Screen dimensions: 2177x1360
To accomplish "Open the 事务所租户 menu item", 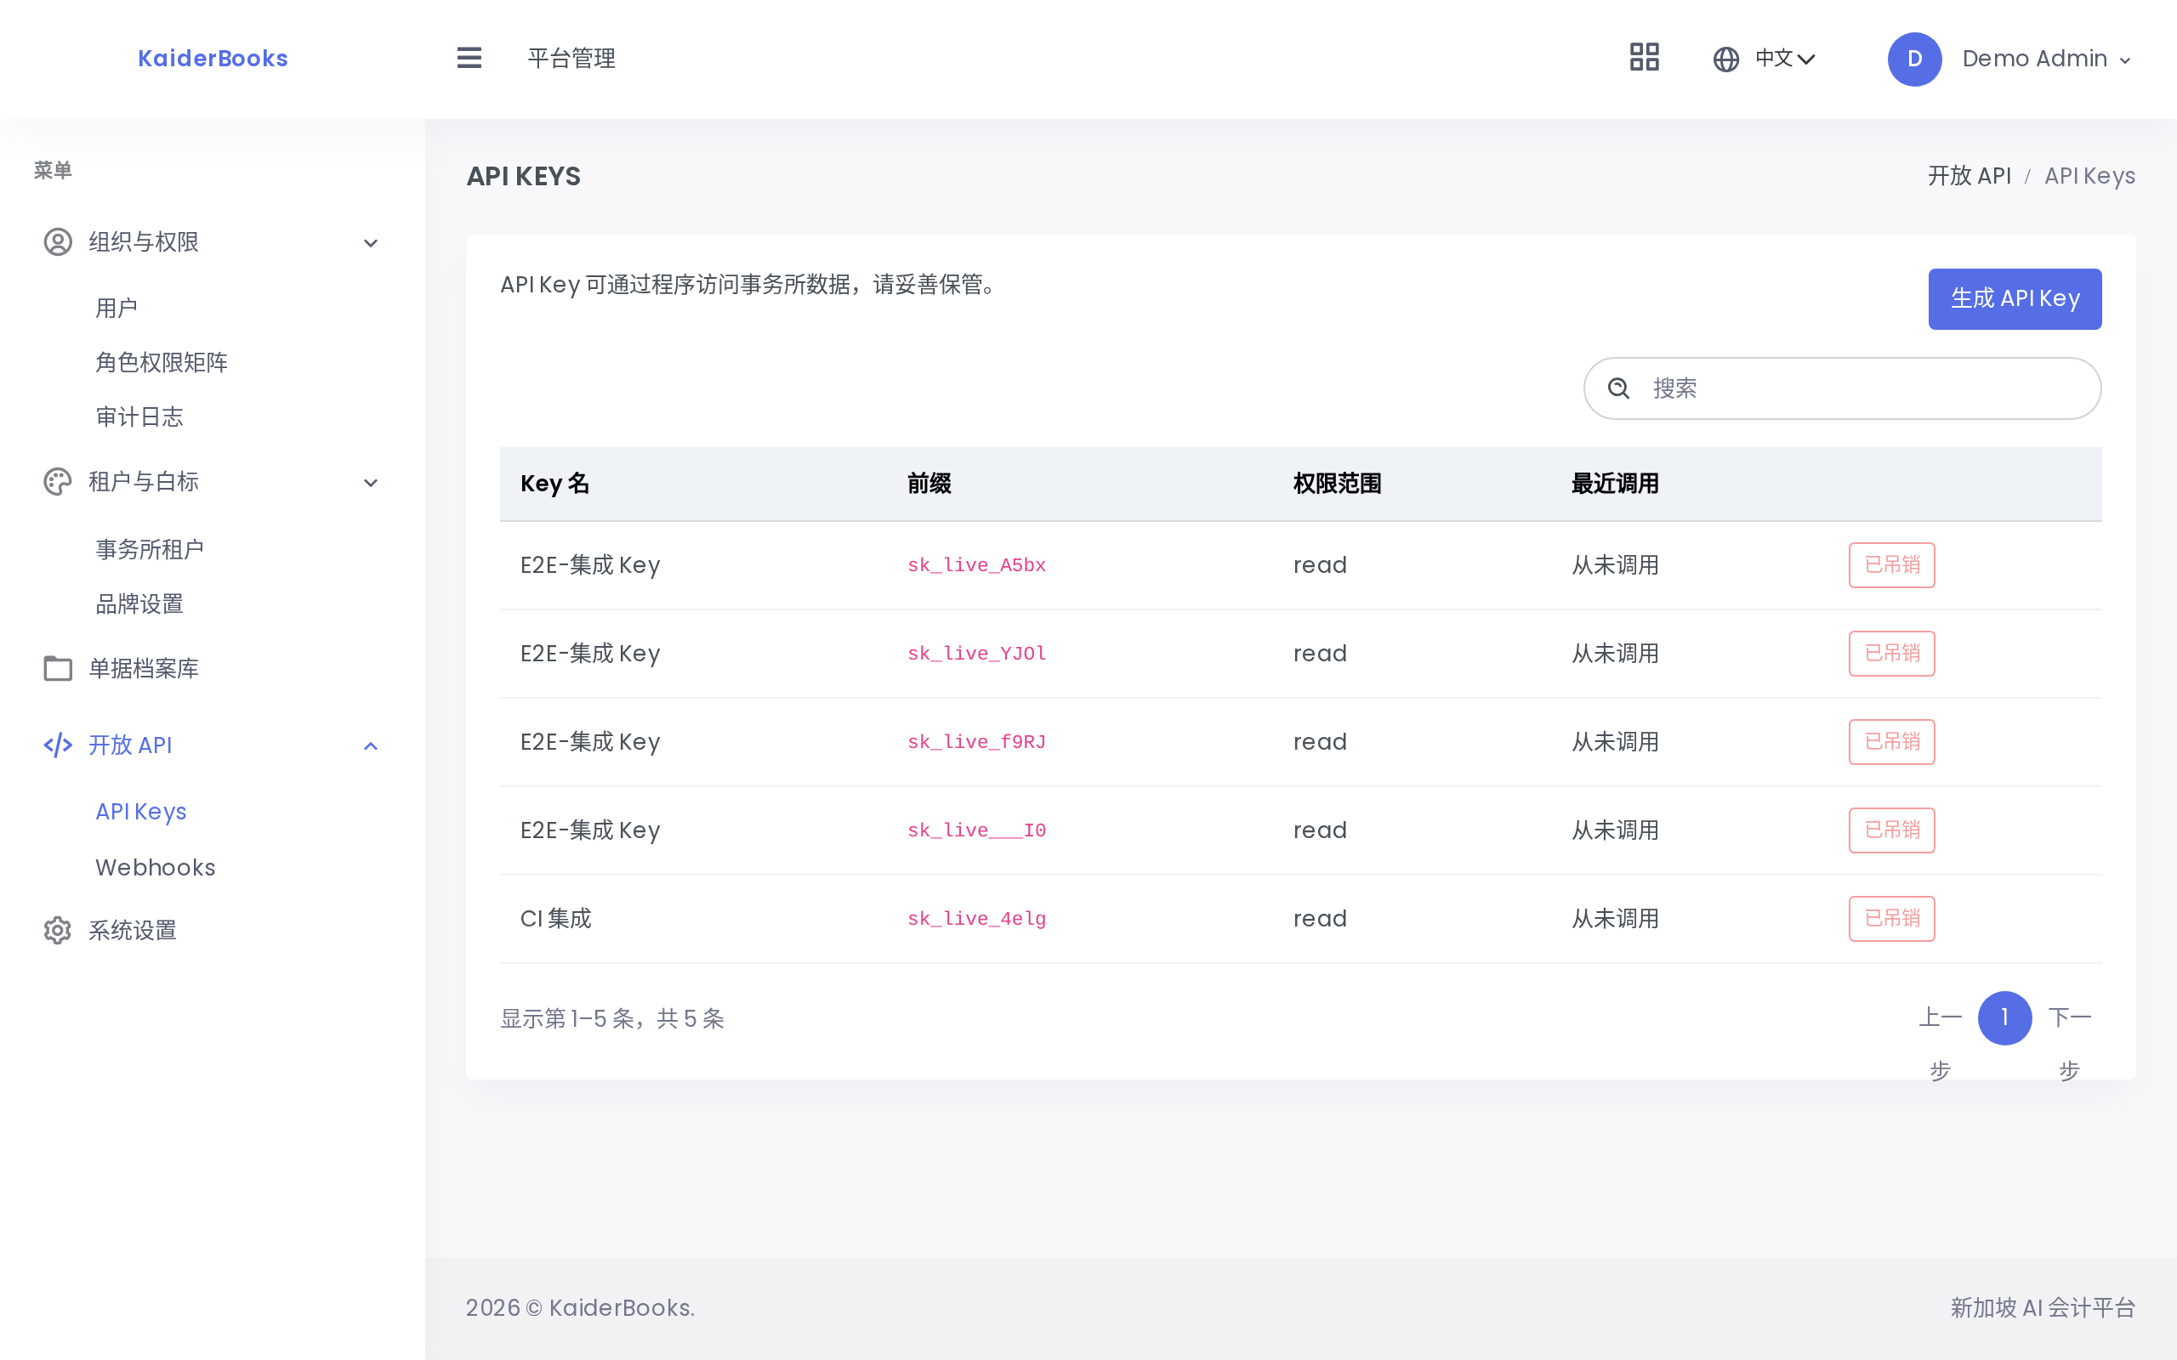I will 151,550.
